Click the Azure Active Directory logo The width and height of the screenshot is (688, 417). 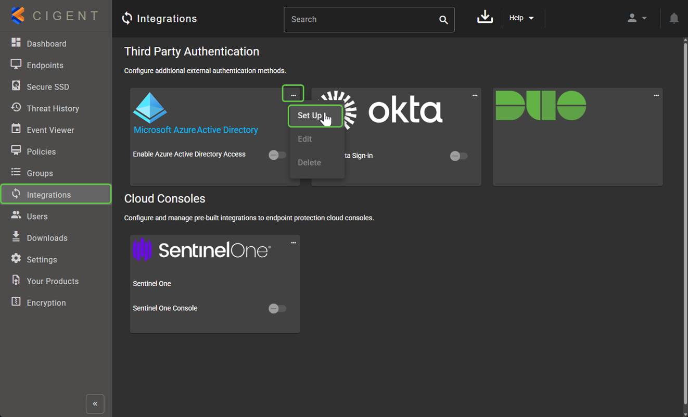pos(150,108)
